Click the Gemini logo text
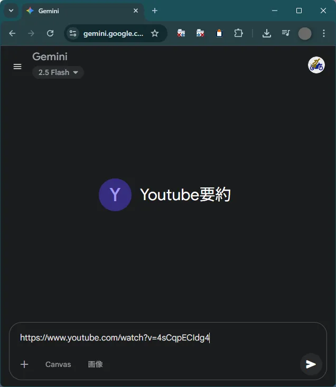336x387 pixels. point(50,57)
